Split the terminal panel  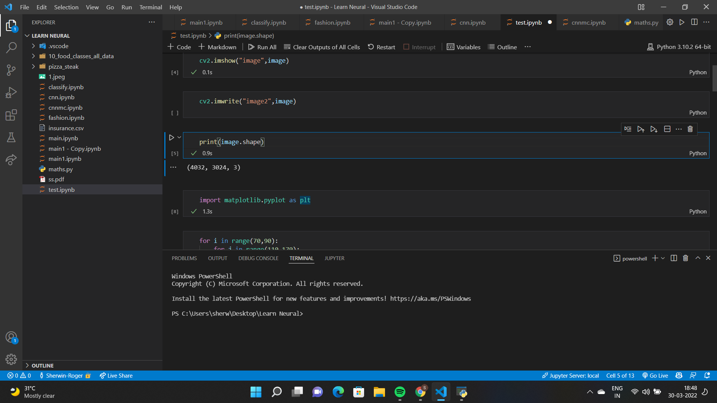[x=674, y=258]
